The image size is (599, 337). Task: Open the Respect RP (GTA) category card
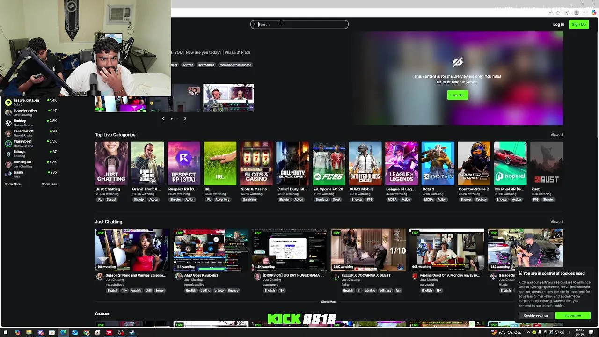pyautogui.click(x=184, y=163)
